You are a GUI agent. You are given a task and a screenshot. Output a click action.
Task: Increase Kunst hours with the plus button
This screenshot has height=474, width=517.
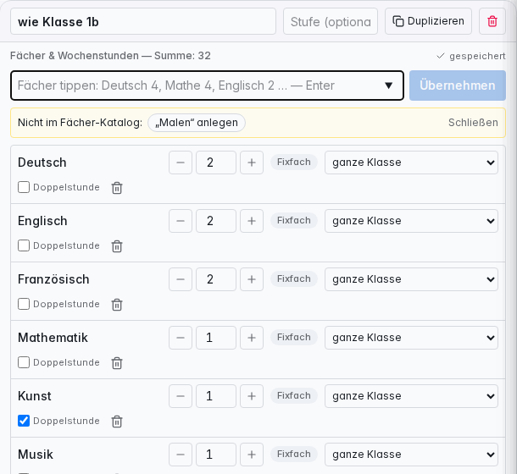coord(252,396)
